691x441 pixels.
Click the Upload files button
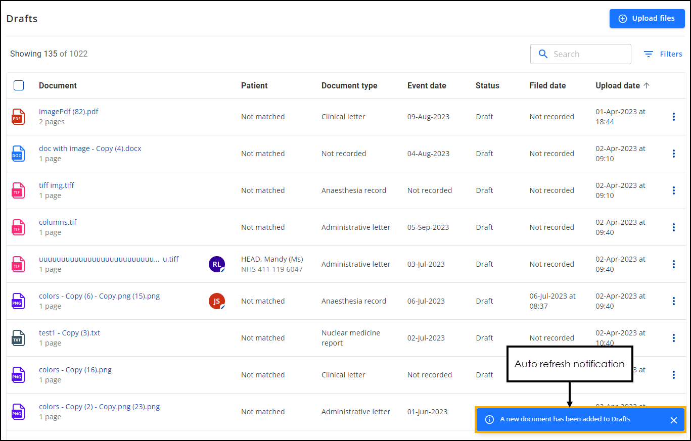(647, 18)
